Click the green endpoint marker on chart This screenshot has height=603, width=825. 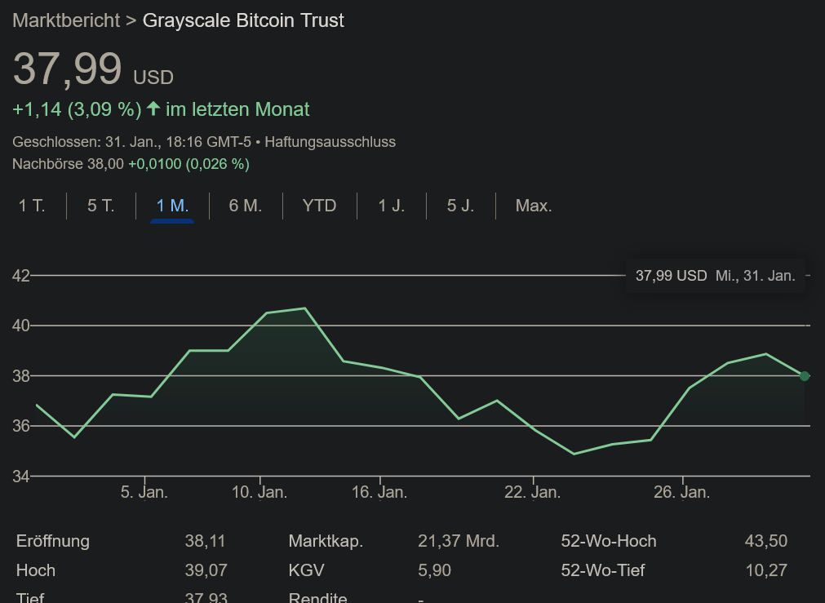804,375
